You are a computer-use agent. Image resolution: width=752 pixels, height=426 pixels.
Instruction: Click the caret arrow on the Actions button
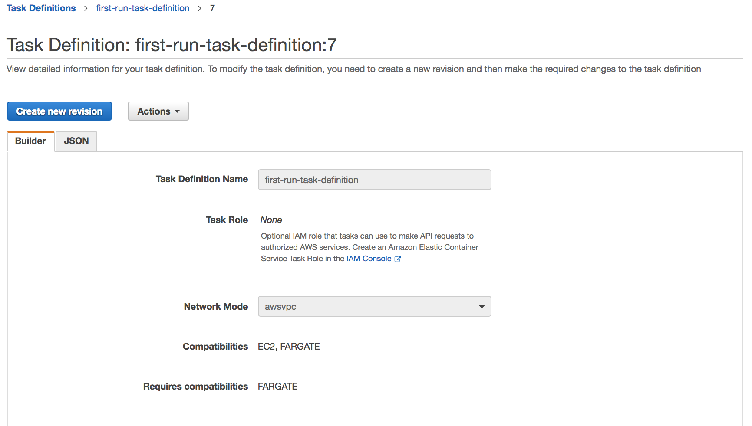click(177, 111)
